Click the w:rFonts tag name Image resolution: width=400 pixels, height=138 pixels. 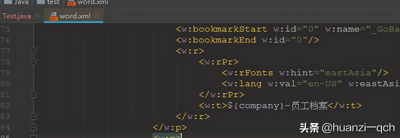pos(250,73)
